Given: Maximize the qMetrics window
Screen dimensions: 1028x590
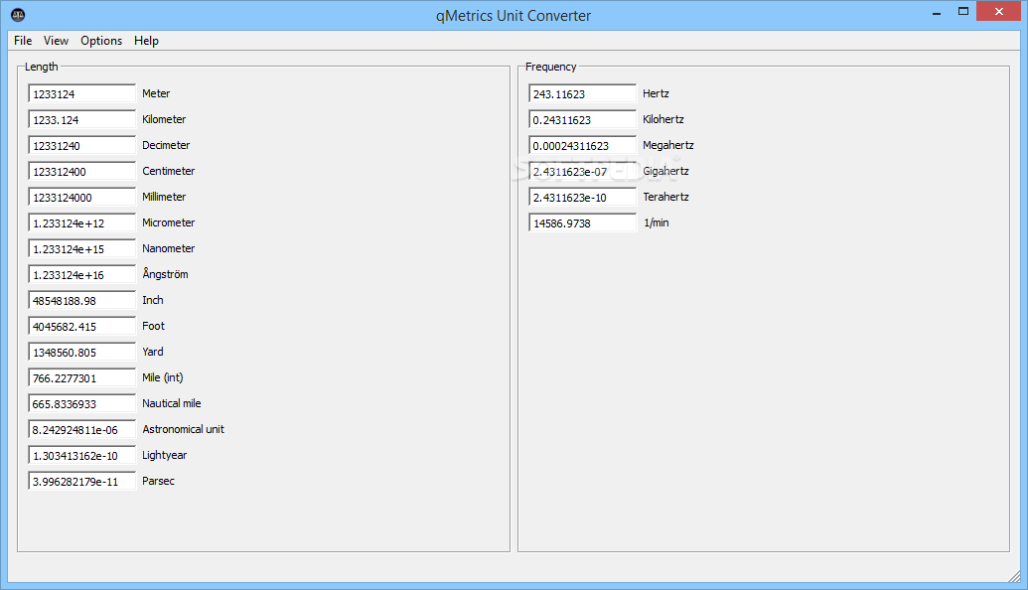Looking at the screenshot, I should click(x=963, y=12).
